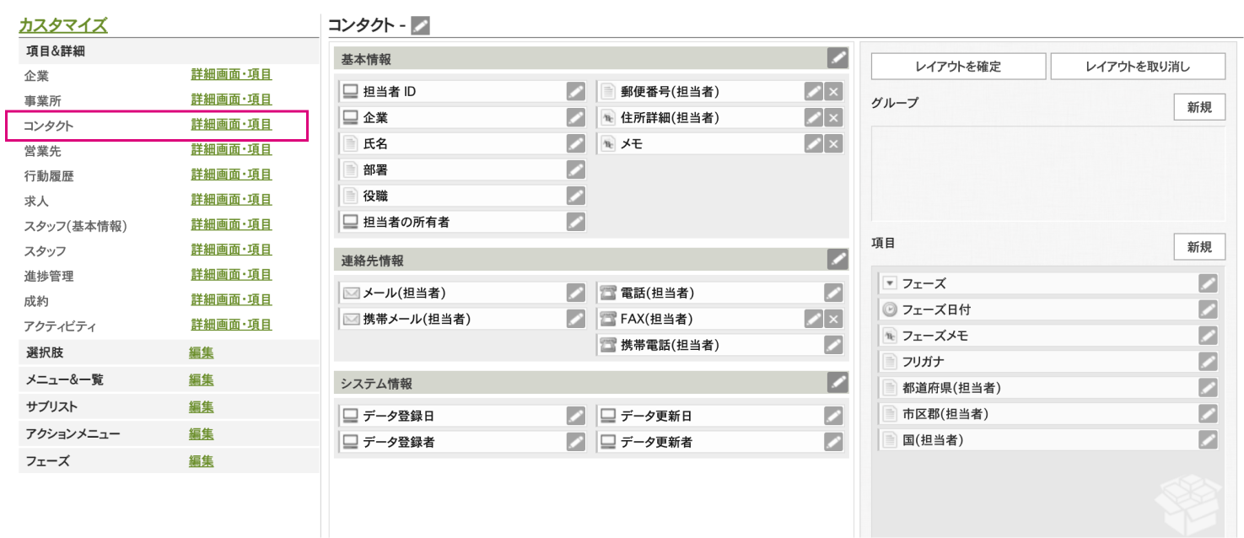Create a new group with 新規 next to グループ
1244x538 pixels.
pos(1198,107)
